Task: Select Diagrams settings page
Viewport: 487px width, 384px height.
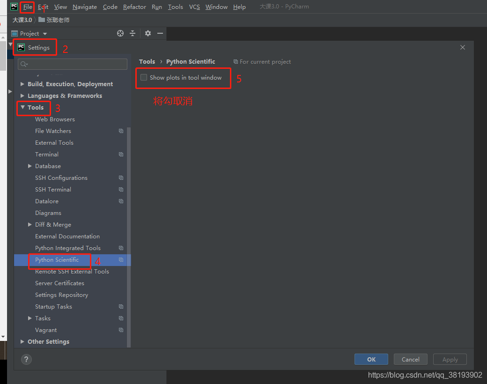Action: (48, 213)
